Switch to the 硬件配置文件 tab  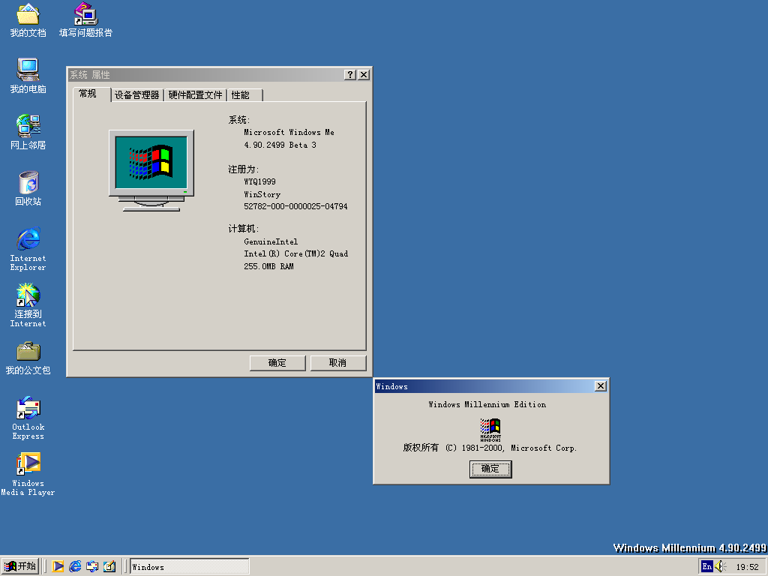(x=195, y=95)
